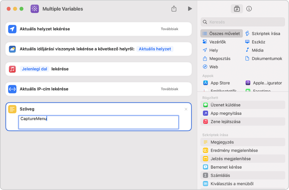Click the weather action icon
289x190 pixels.
(x=12, y=49)
